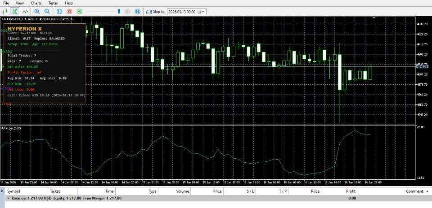Select the candlestick chart mode icon
Viewport: 432px width, 208px height.
click(x=15, y=12)
